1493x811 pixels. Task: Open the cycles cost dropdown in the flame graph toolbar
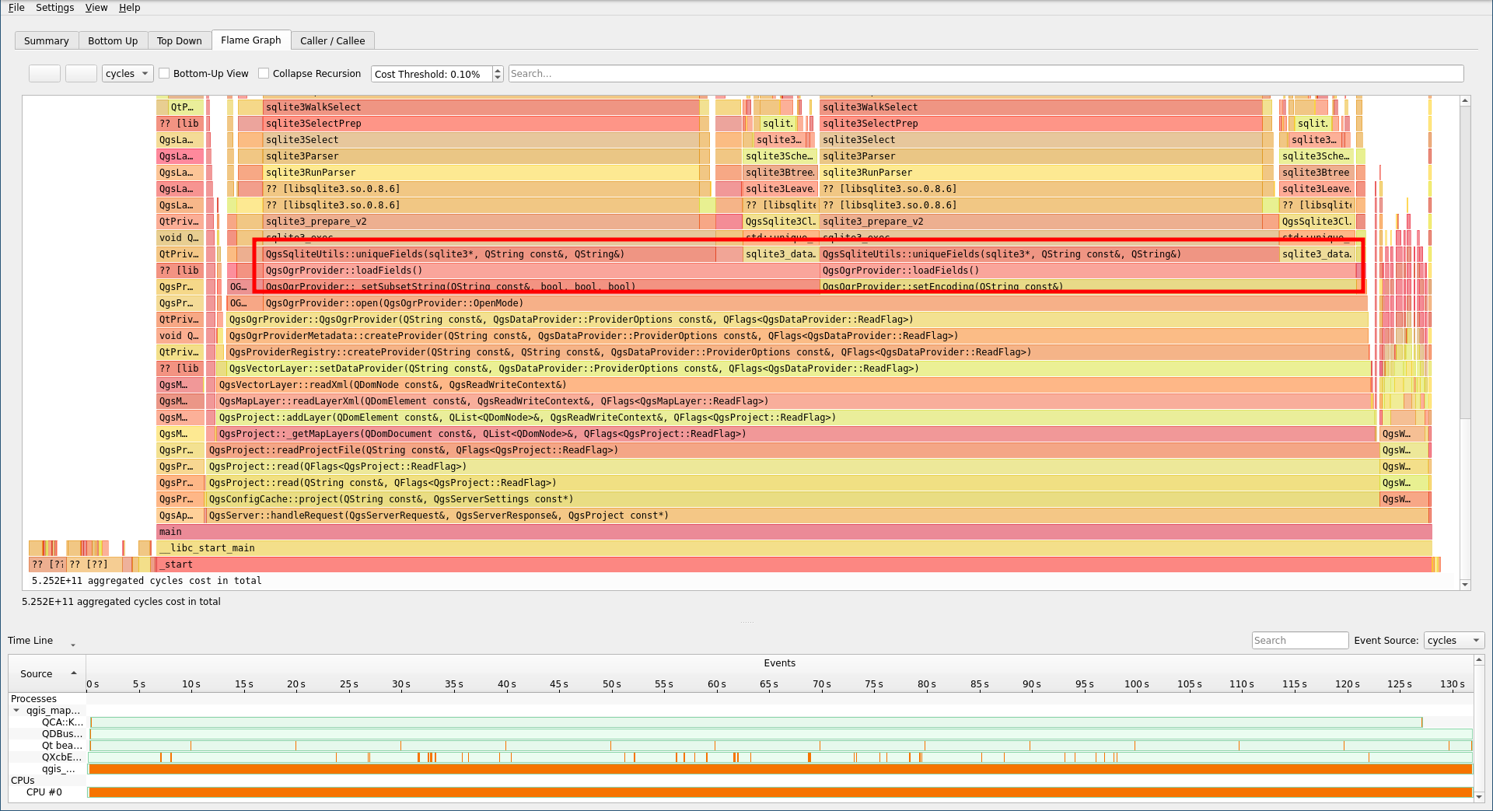click(x=128, y=74)
